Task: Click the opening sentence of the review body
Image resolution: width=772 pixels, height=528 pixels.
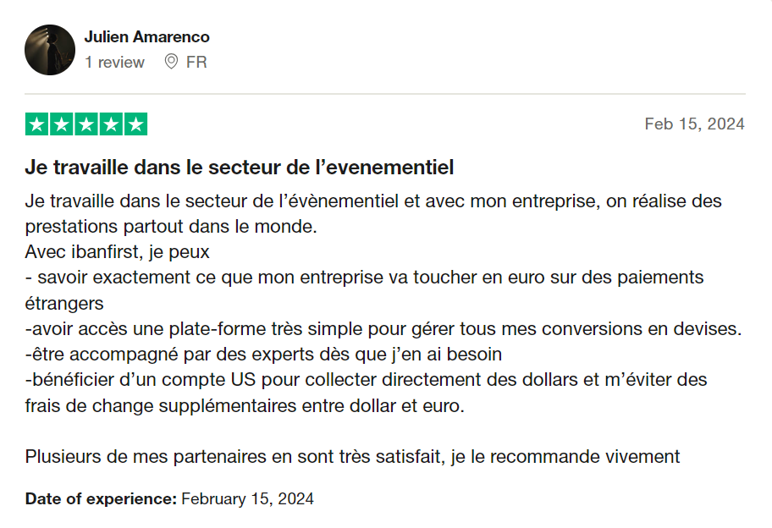Action: coord(372,203)
